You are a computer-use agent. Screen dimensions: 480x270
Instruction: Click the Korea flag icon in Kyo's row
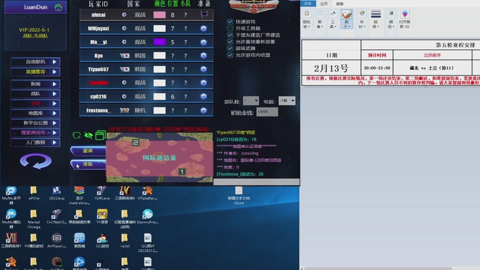click(124, 56)
